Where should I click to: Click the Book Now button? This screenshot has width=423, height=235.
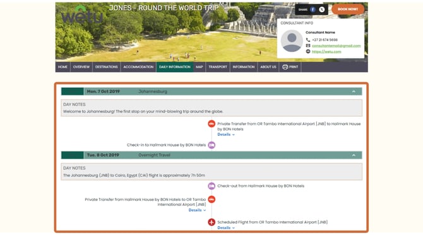[x=348, y=9]
